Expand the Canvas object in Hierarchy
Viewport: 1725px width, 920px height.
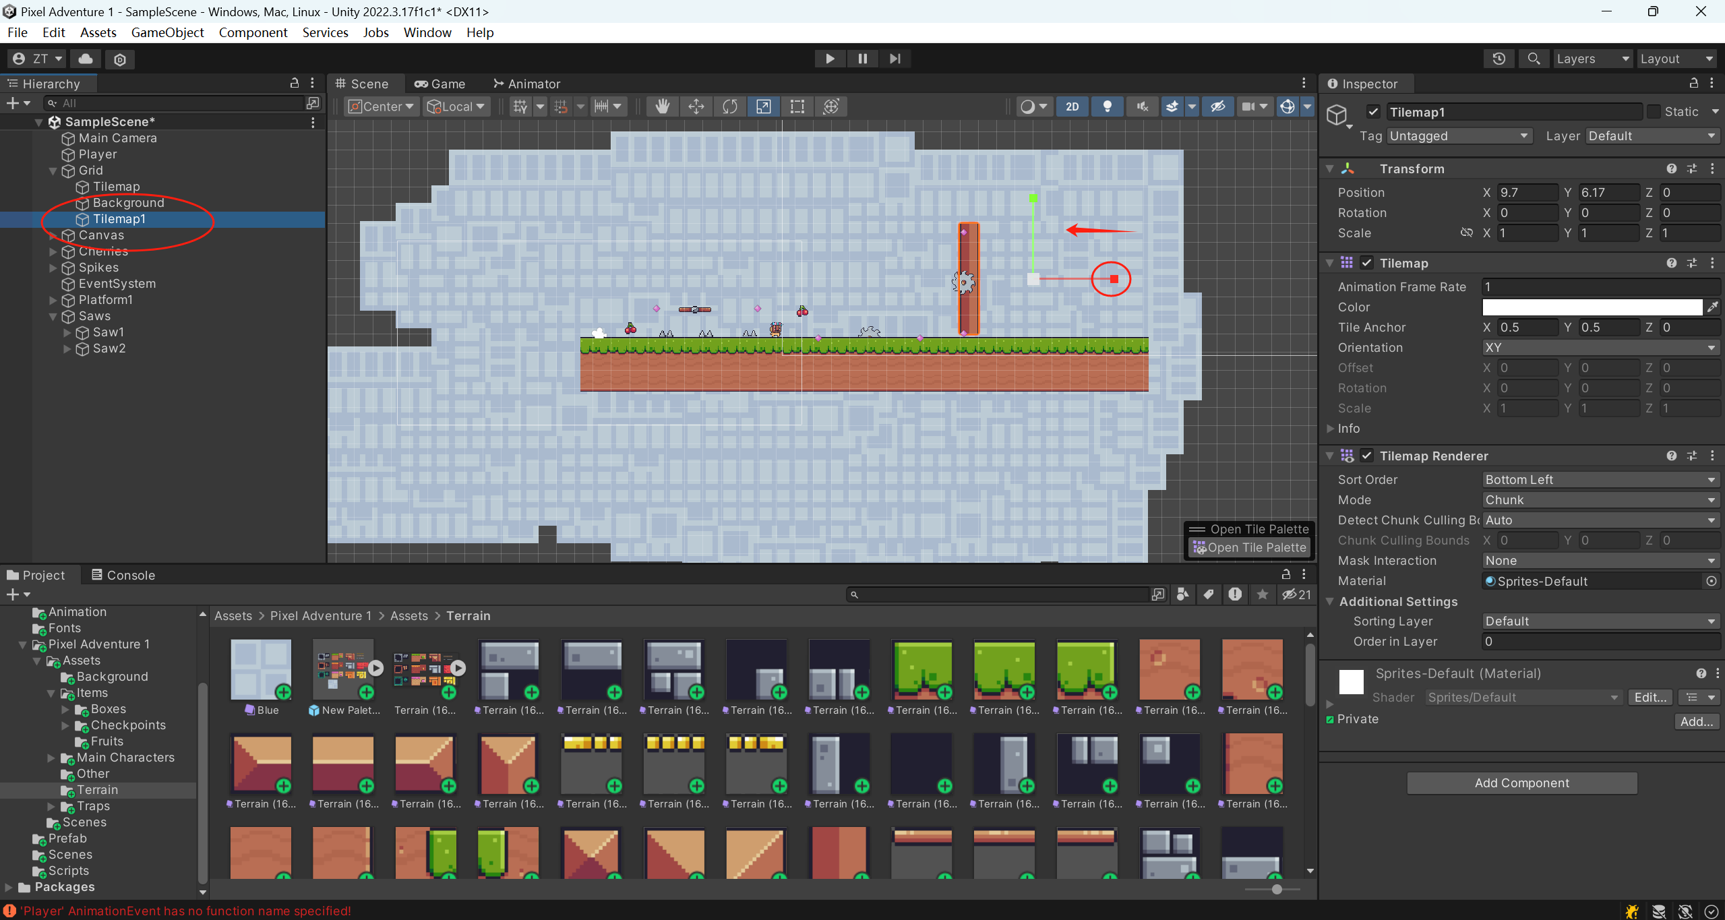53,235
